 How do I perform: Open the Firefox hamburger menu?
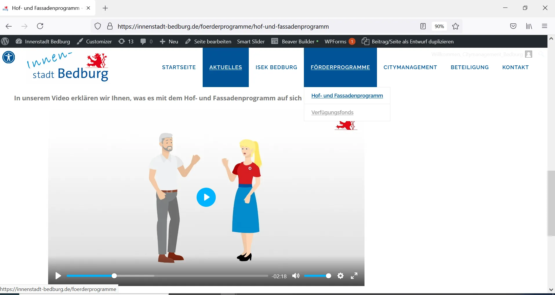[x=545, y=26]
